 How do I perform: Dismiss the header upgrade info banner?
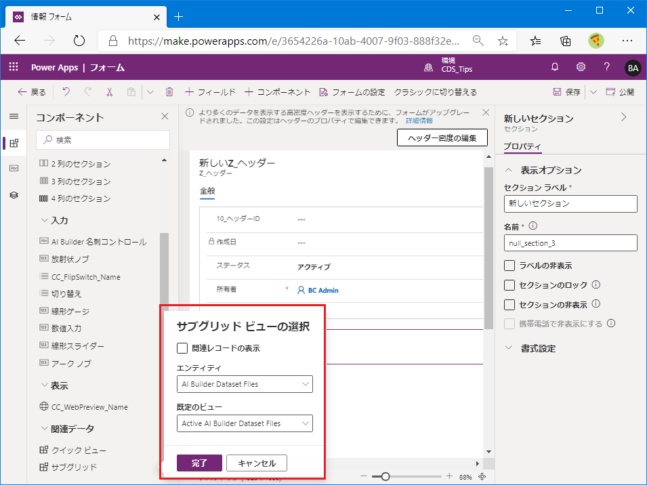pyautogui.click(x=486, y=112)
